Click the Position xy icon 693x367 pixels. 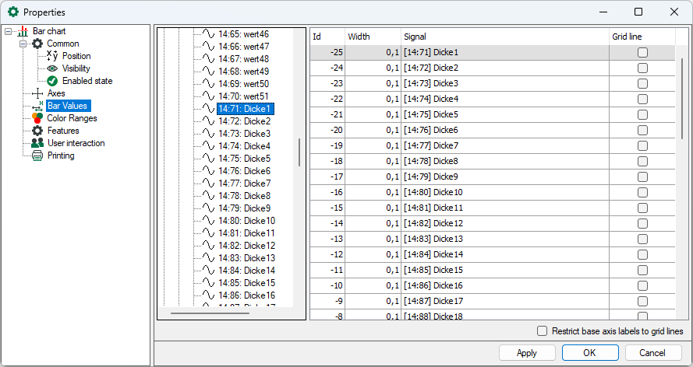(52, 56)
